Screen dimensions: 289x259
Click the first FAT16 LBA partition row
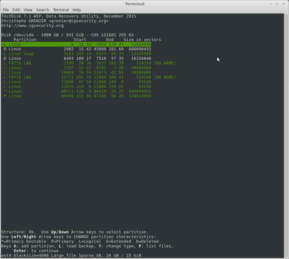[76, 63]
